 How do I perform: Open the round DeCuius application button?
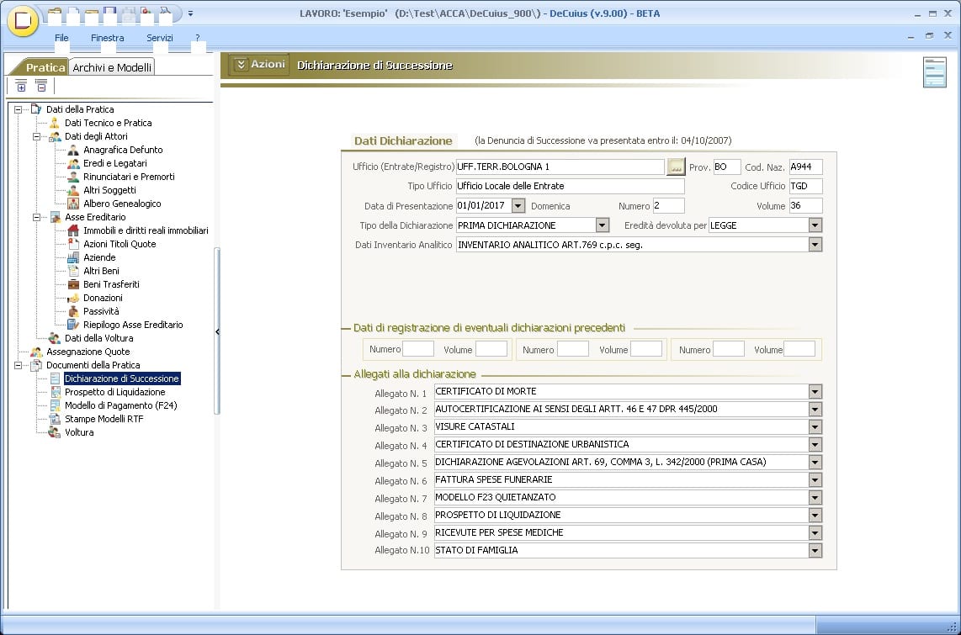pos(23,19)
